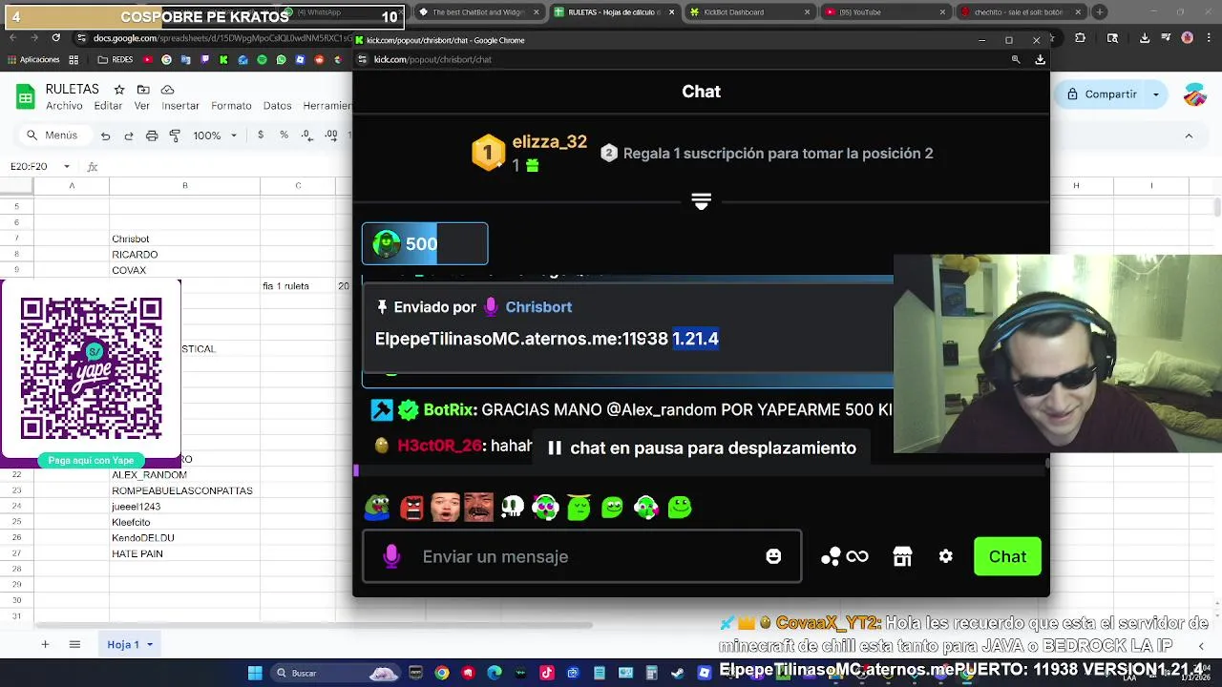Click the 500 points progress goal bar
The height and width of the screenshot is (687, 1222).
coord(425,243)
